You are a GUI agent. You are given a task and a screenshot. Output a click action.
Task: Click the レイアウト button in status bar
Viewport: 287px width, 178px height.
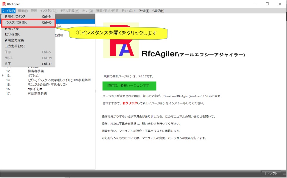point(271,173)
